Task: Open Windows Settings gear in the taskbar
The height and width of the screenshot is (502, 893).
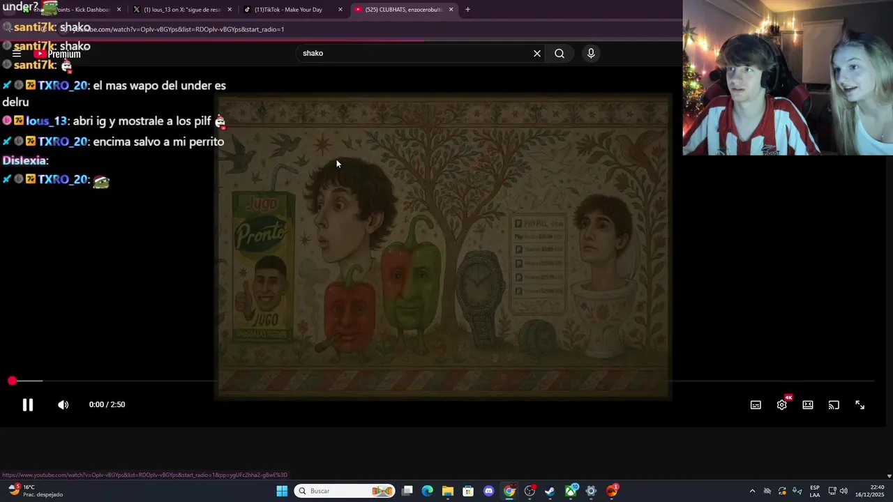Action: click(x=591, y=491)
